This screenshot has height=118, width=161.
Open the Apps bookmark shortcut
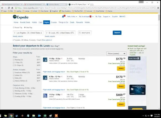coord(4,11)
